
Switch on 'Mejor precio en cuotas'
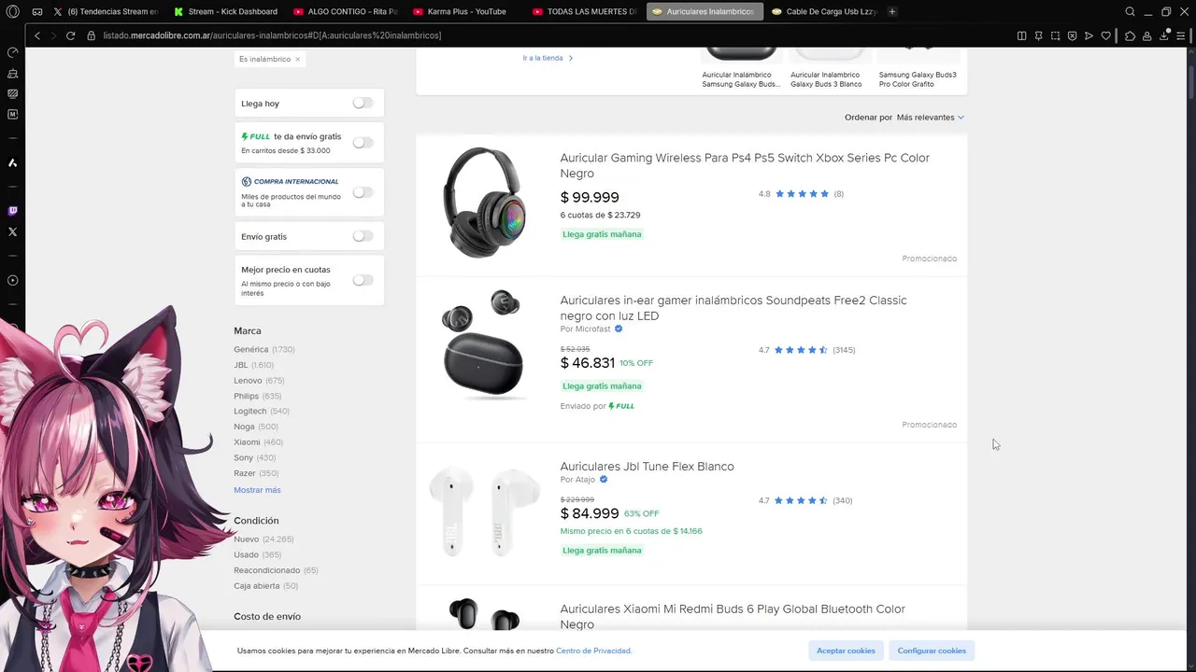[x=363, y=280]
